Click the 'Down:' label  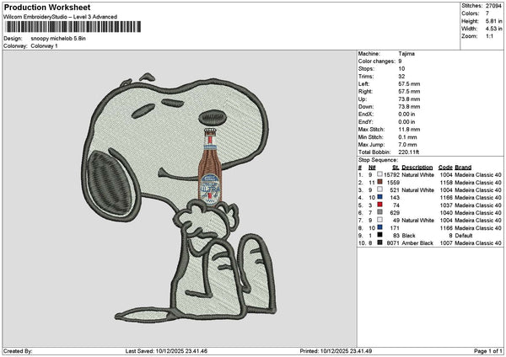point(366,107)
